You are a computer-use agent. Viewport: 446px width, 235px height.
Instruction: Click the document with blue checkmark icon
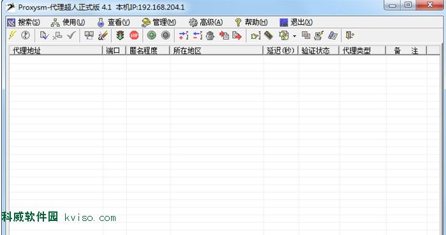[44, 36]
